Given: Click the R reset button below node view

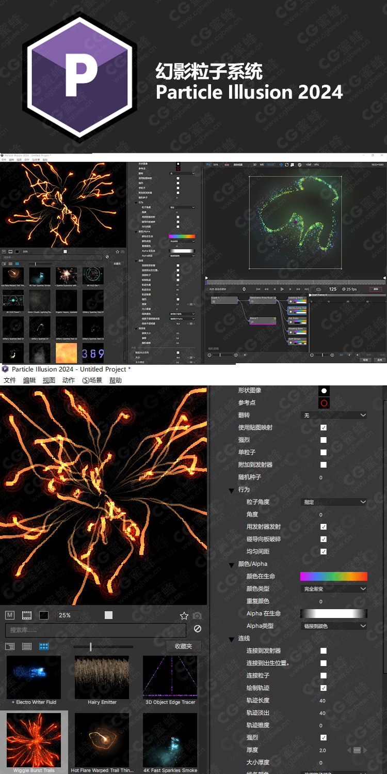Looking at the screenshot, I should click(245, 355).
